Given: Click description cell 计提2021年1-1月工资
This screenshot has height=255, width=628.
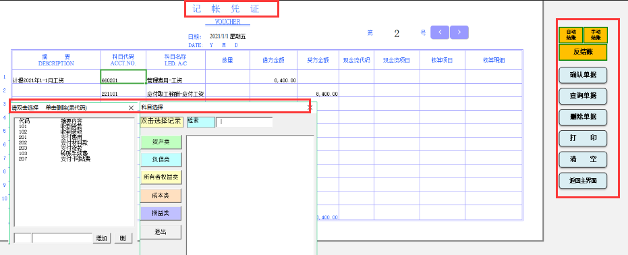Looking at the screenshot, I should click(57, 77).
